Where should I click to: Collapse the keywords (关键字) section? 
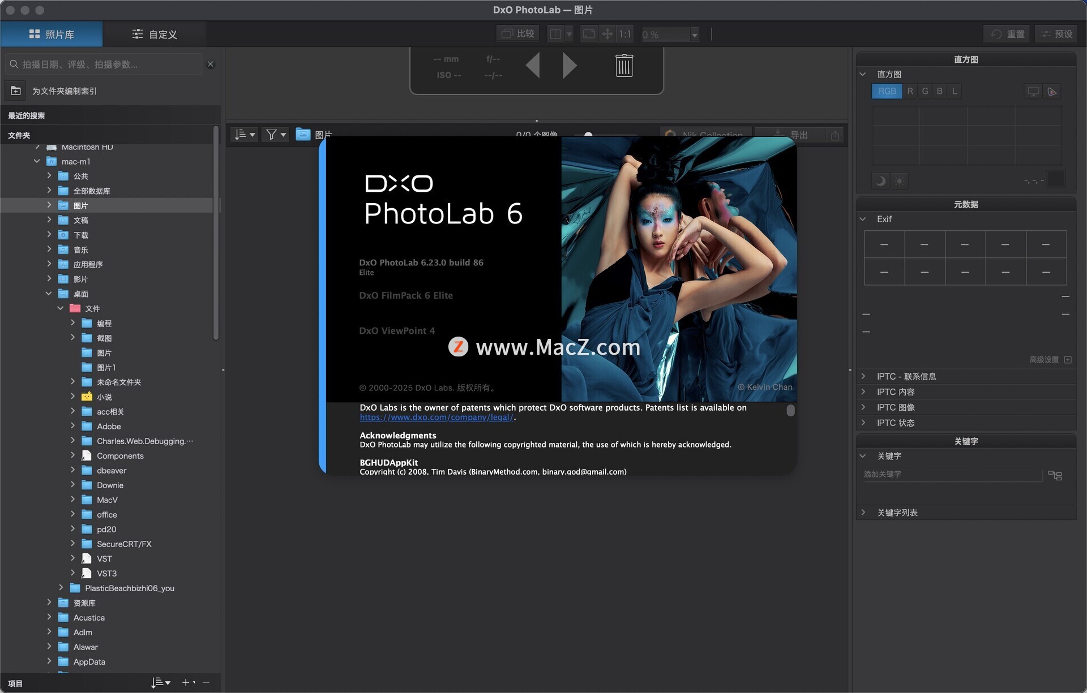click(x=862, y=456)
